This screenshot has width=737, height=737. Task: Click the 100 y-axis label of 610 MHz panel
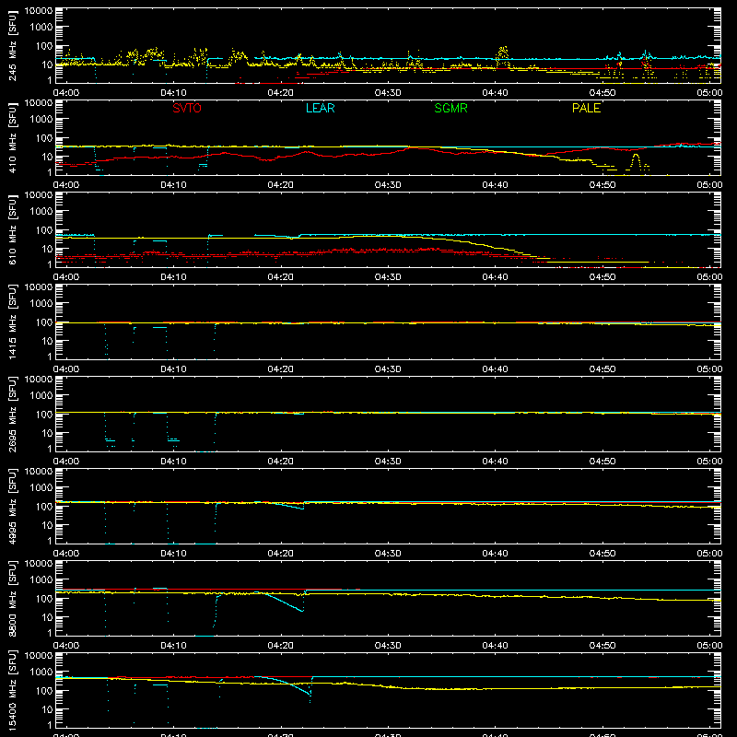tap(44, 229)
